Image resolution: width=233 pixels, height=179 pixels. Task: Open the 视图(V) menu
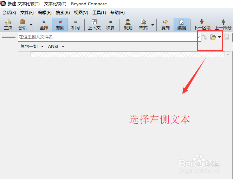(x=81, y=13)
